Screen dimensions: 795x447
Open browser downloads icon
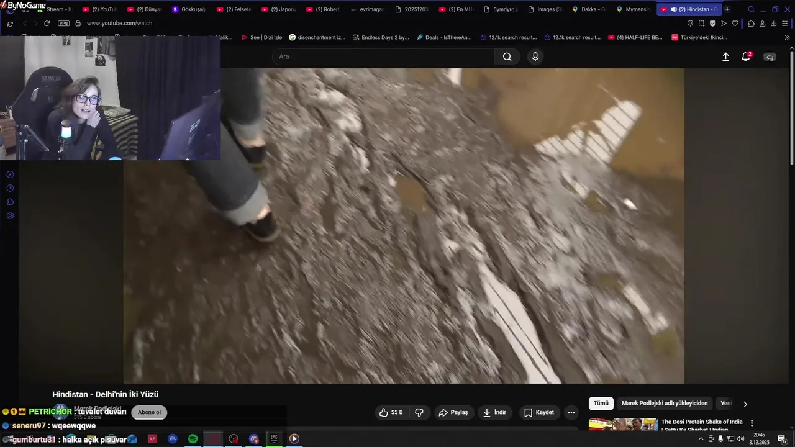coord(773,23)
